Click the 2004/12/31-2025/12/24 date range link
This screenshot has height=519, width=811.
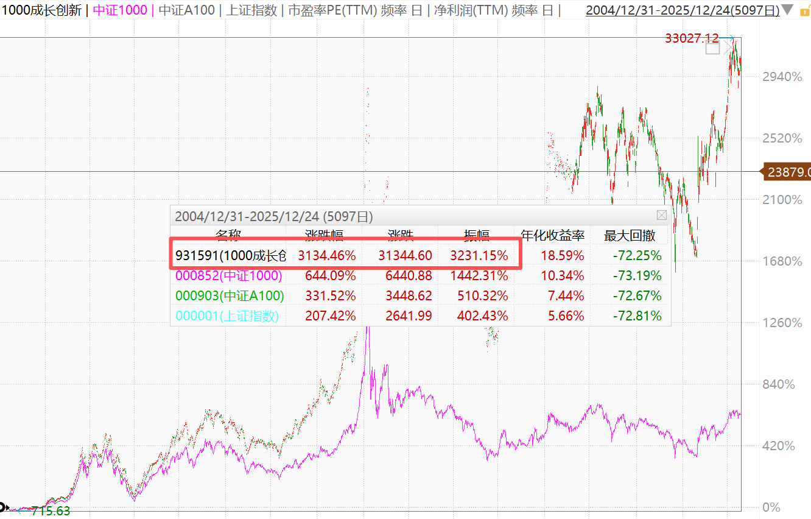(x=682, y=10)
